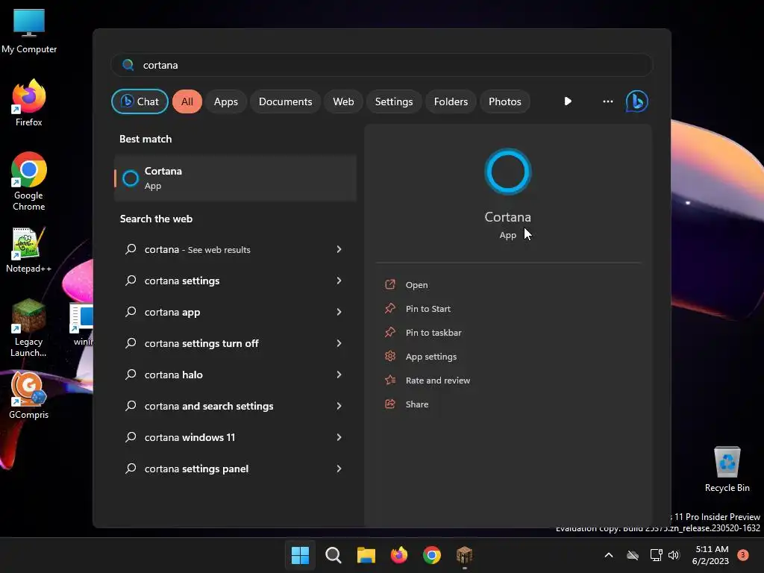Click the Bing icon at top right
Viewport: 764px width, 573px height.
(x=637, y=101)
